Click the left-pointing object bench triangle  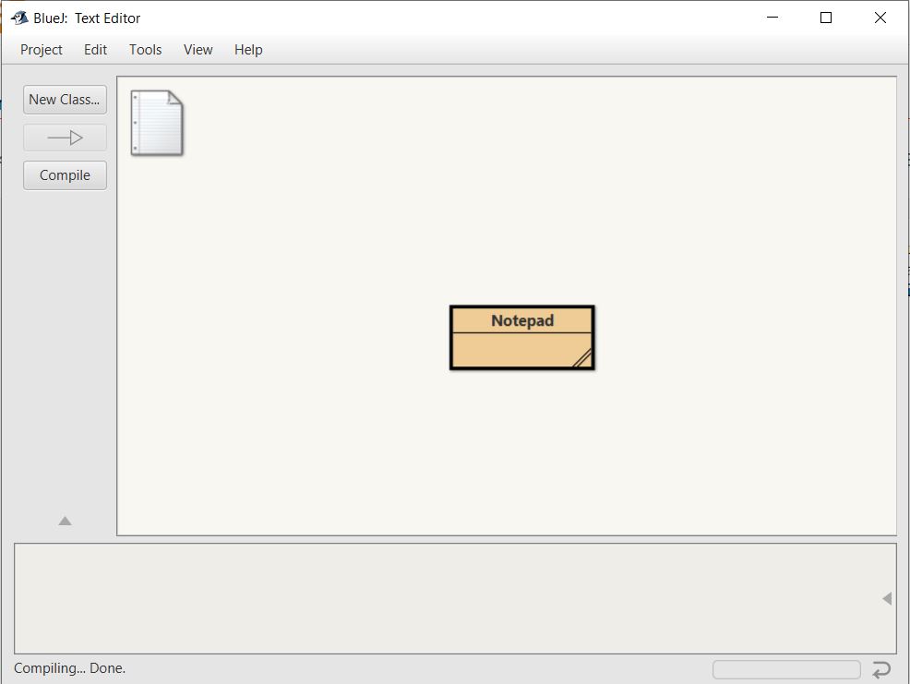(x=885, y=597)
